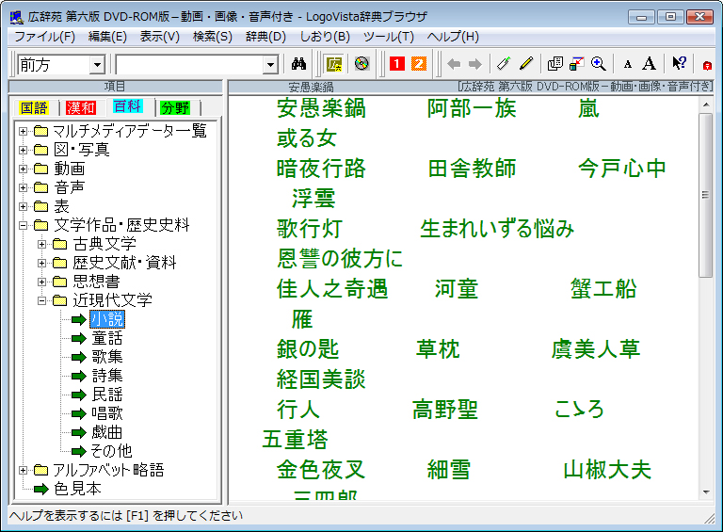Click the help pointer question mark icon
723x532 pixels.
(678, 64)
